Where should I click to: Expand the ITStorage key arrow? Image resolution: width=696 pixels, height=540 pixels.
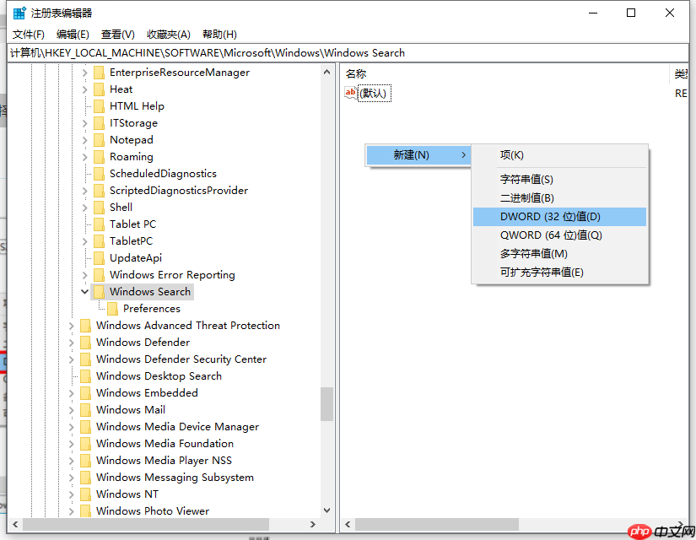[x=84, y=123]
